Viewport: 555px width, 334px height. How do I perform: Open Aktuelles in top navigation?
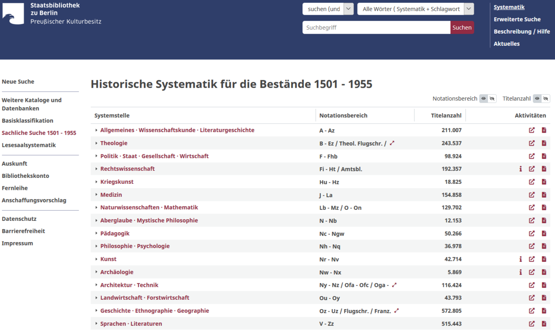pos(506,44)
